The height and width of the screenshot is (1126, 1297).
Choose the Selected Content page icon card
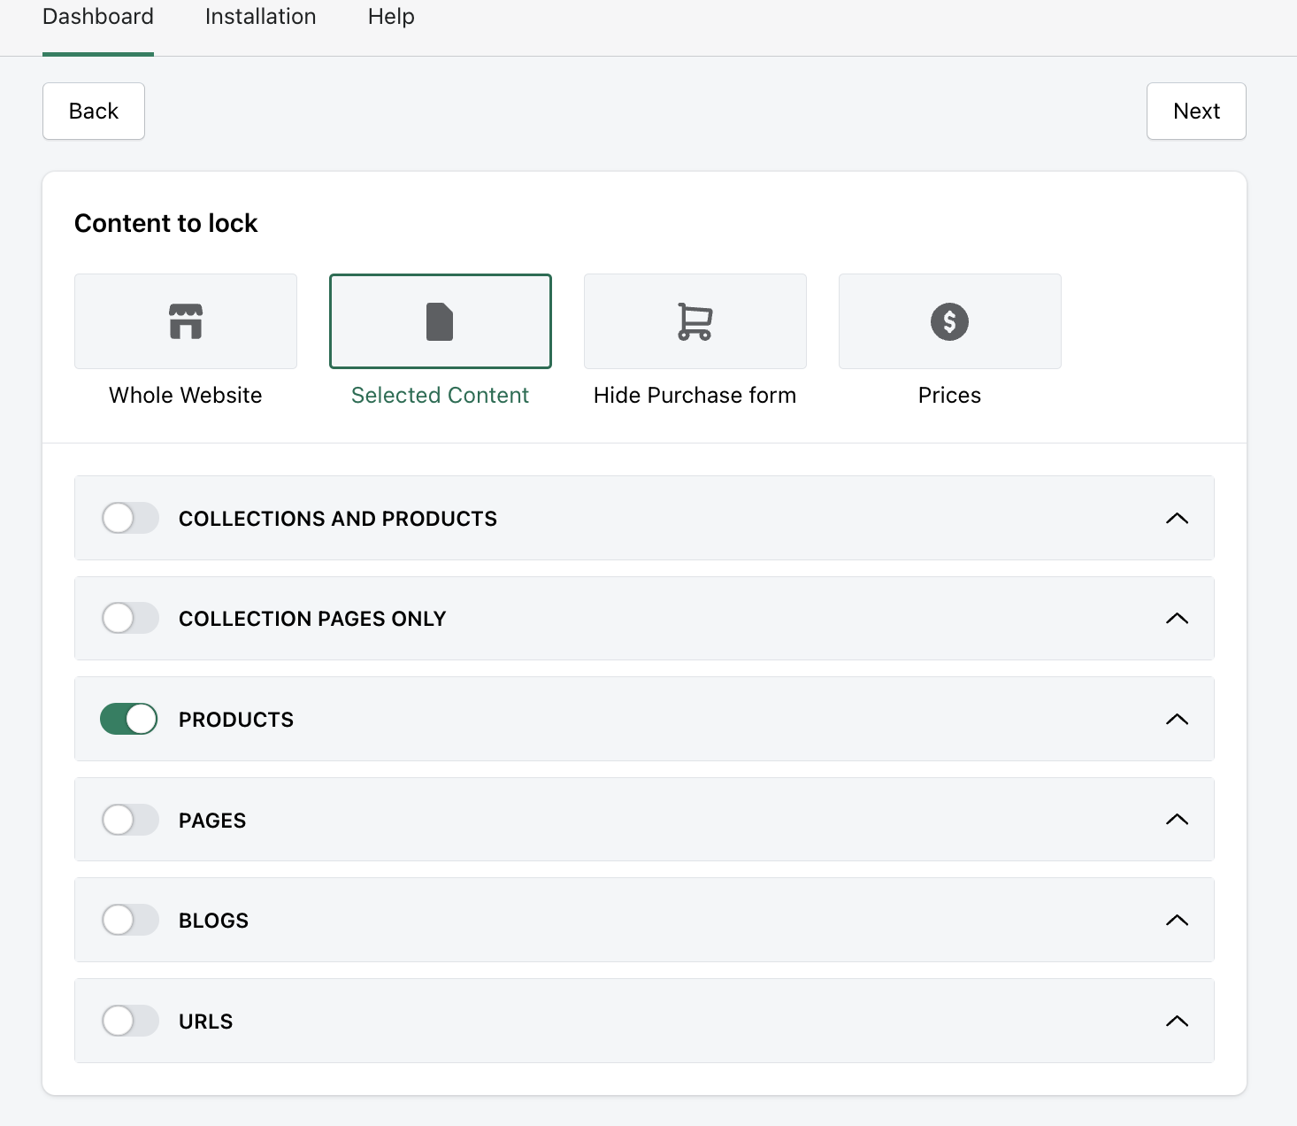(x=441, y=321)
